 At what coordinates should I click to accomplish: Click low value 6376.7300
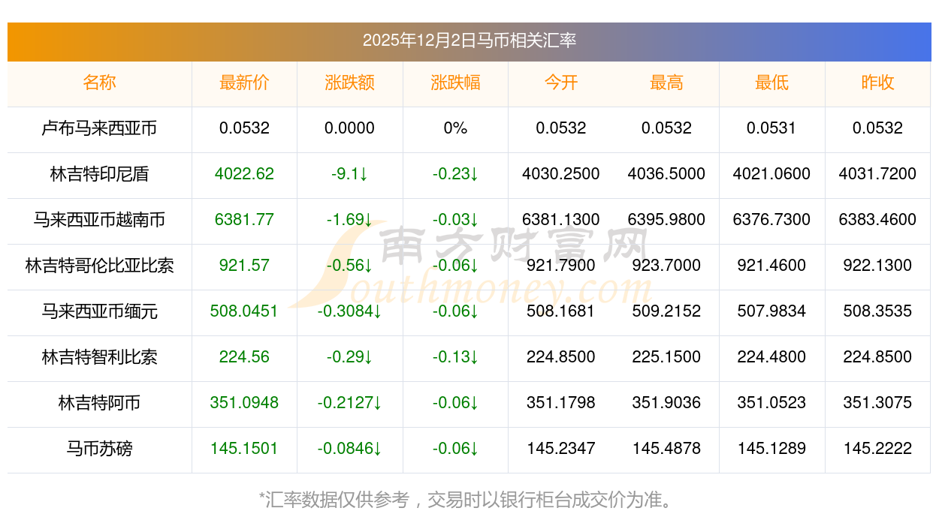click(772, 220)
